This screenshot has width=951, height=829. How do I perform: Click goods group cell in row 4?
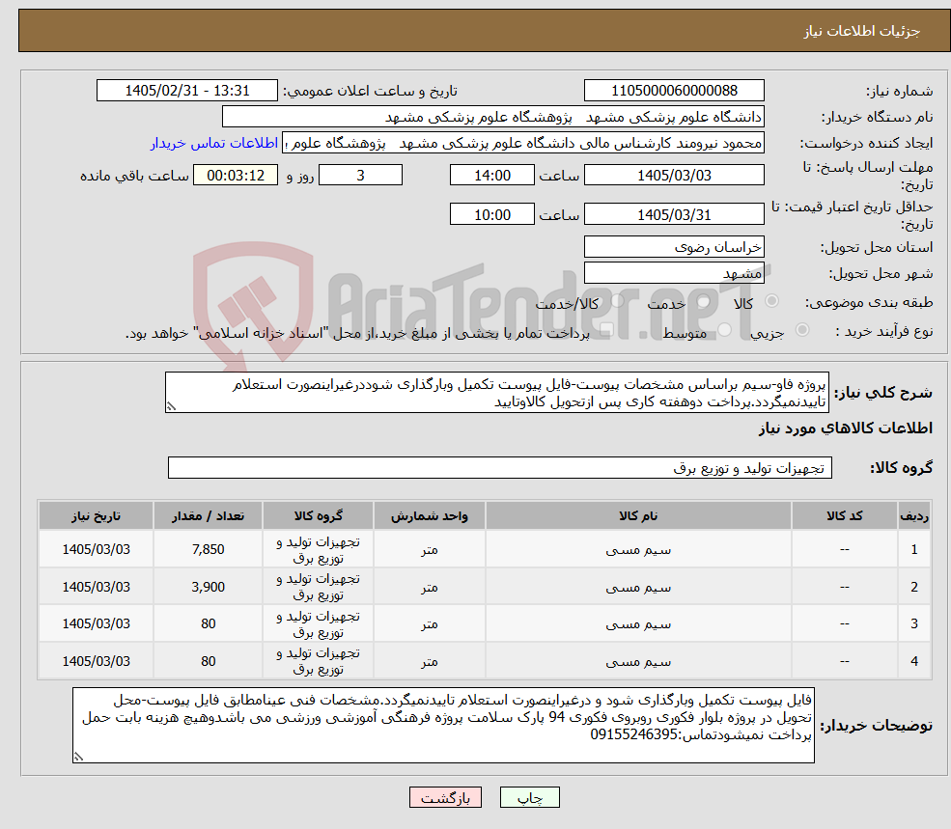319,661
